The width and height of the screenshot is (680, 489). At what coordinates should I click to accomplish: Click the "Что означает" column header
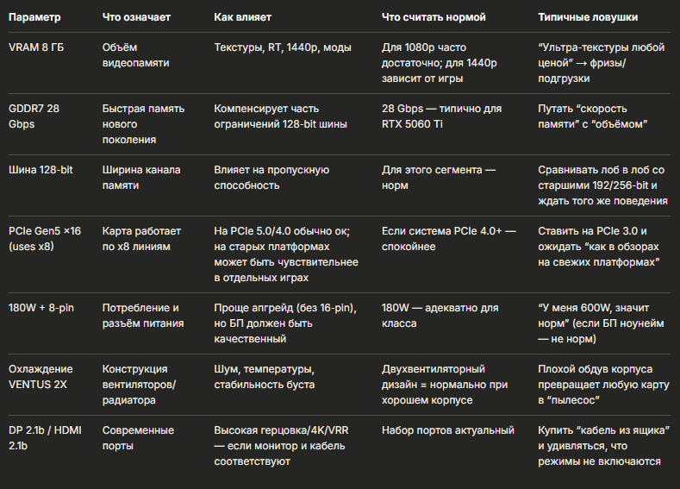coord(136,17)
